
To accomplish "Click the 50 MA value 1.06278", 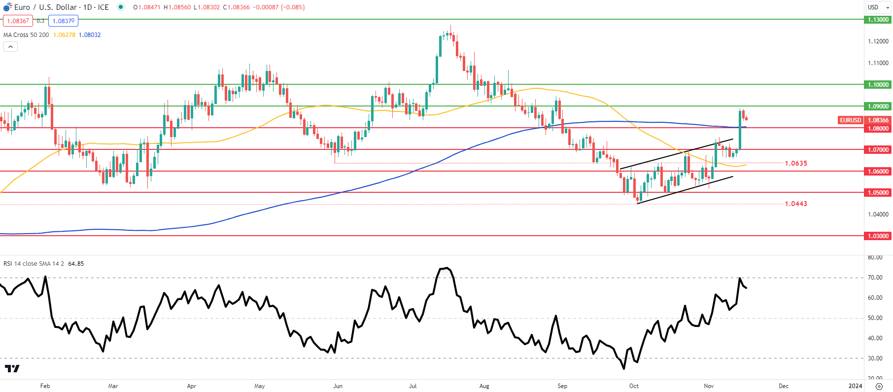I will (64, 35).
